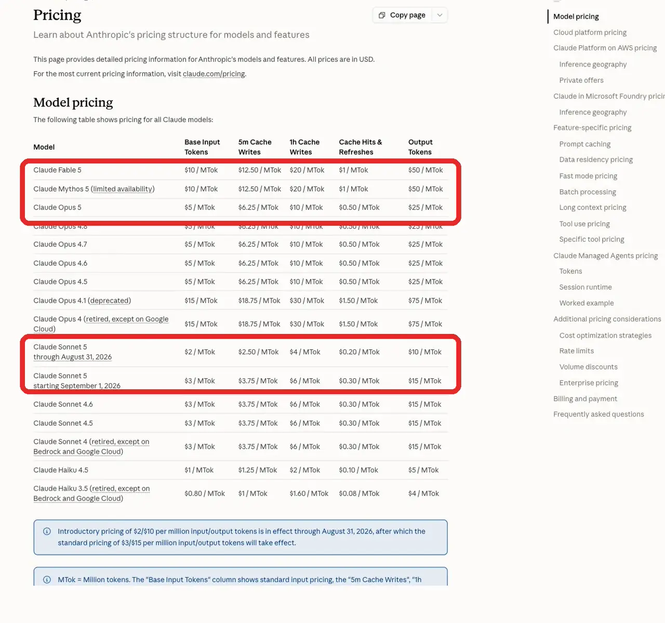This screenshot has height=623, width=665.
Task: Go to Long context pricing section
Action: point(592,207)
